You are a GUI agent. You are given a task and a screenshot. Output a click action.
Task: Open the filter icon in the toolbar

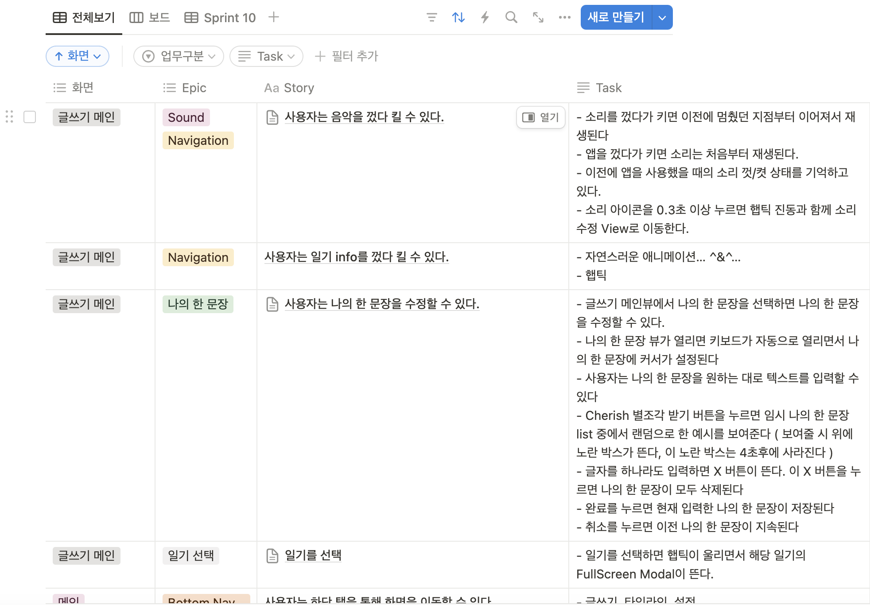[431, 18]
